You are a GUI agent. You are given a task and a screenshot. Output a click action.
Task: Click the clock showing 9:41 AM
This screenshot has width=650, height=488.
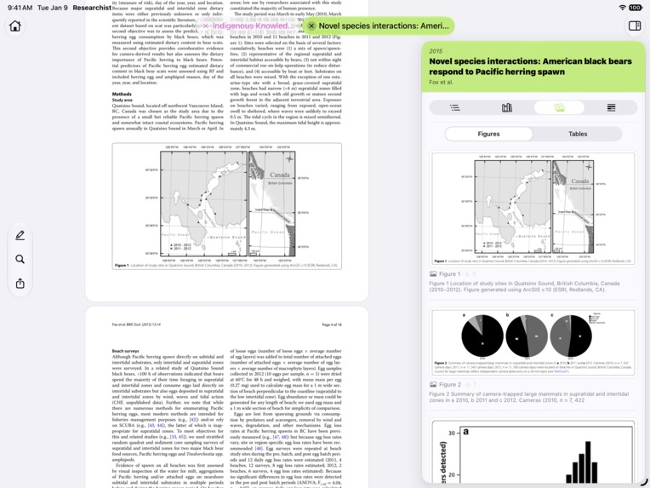pyautogui.click(x=20, y=8)
